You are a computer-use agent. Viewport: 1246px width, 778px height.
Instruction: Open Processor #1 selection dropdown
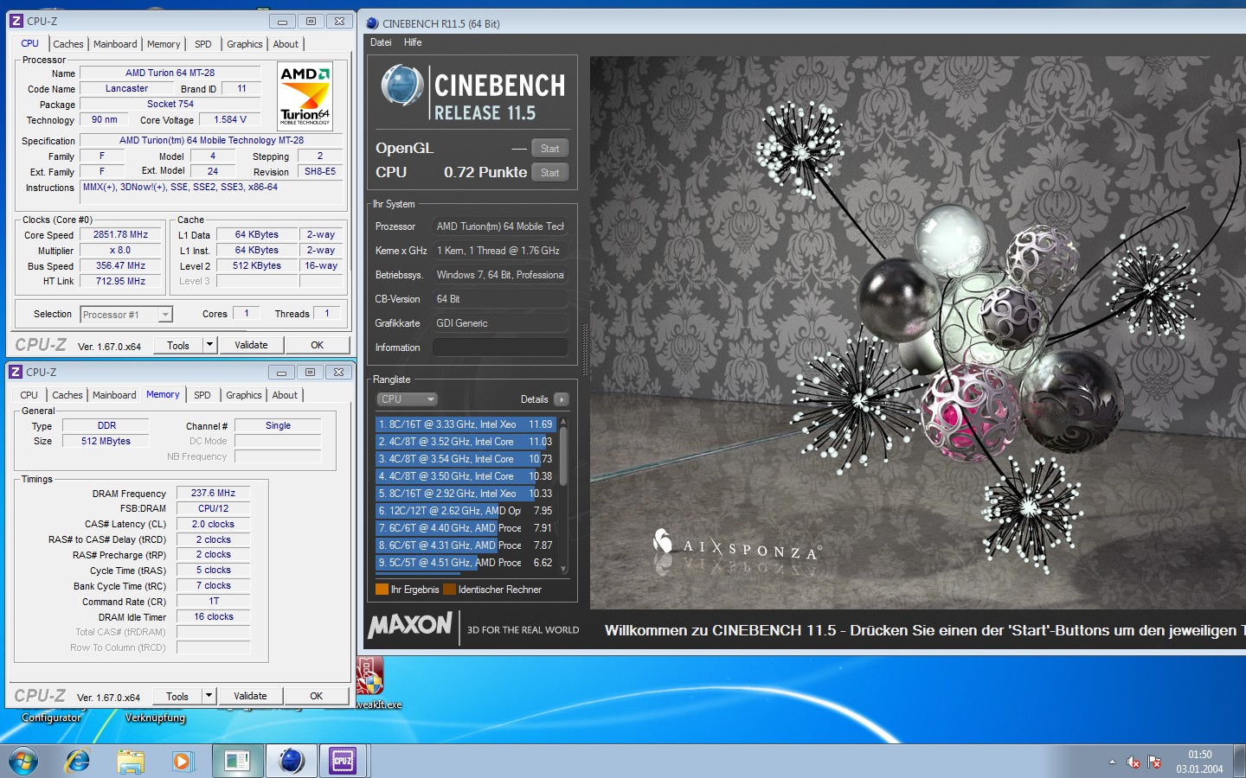126,315
